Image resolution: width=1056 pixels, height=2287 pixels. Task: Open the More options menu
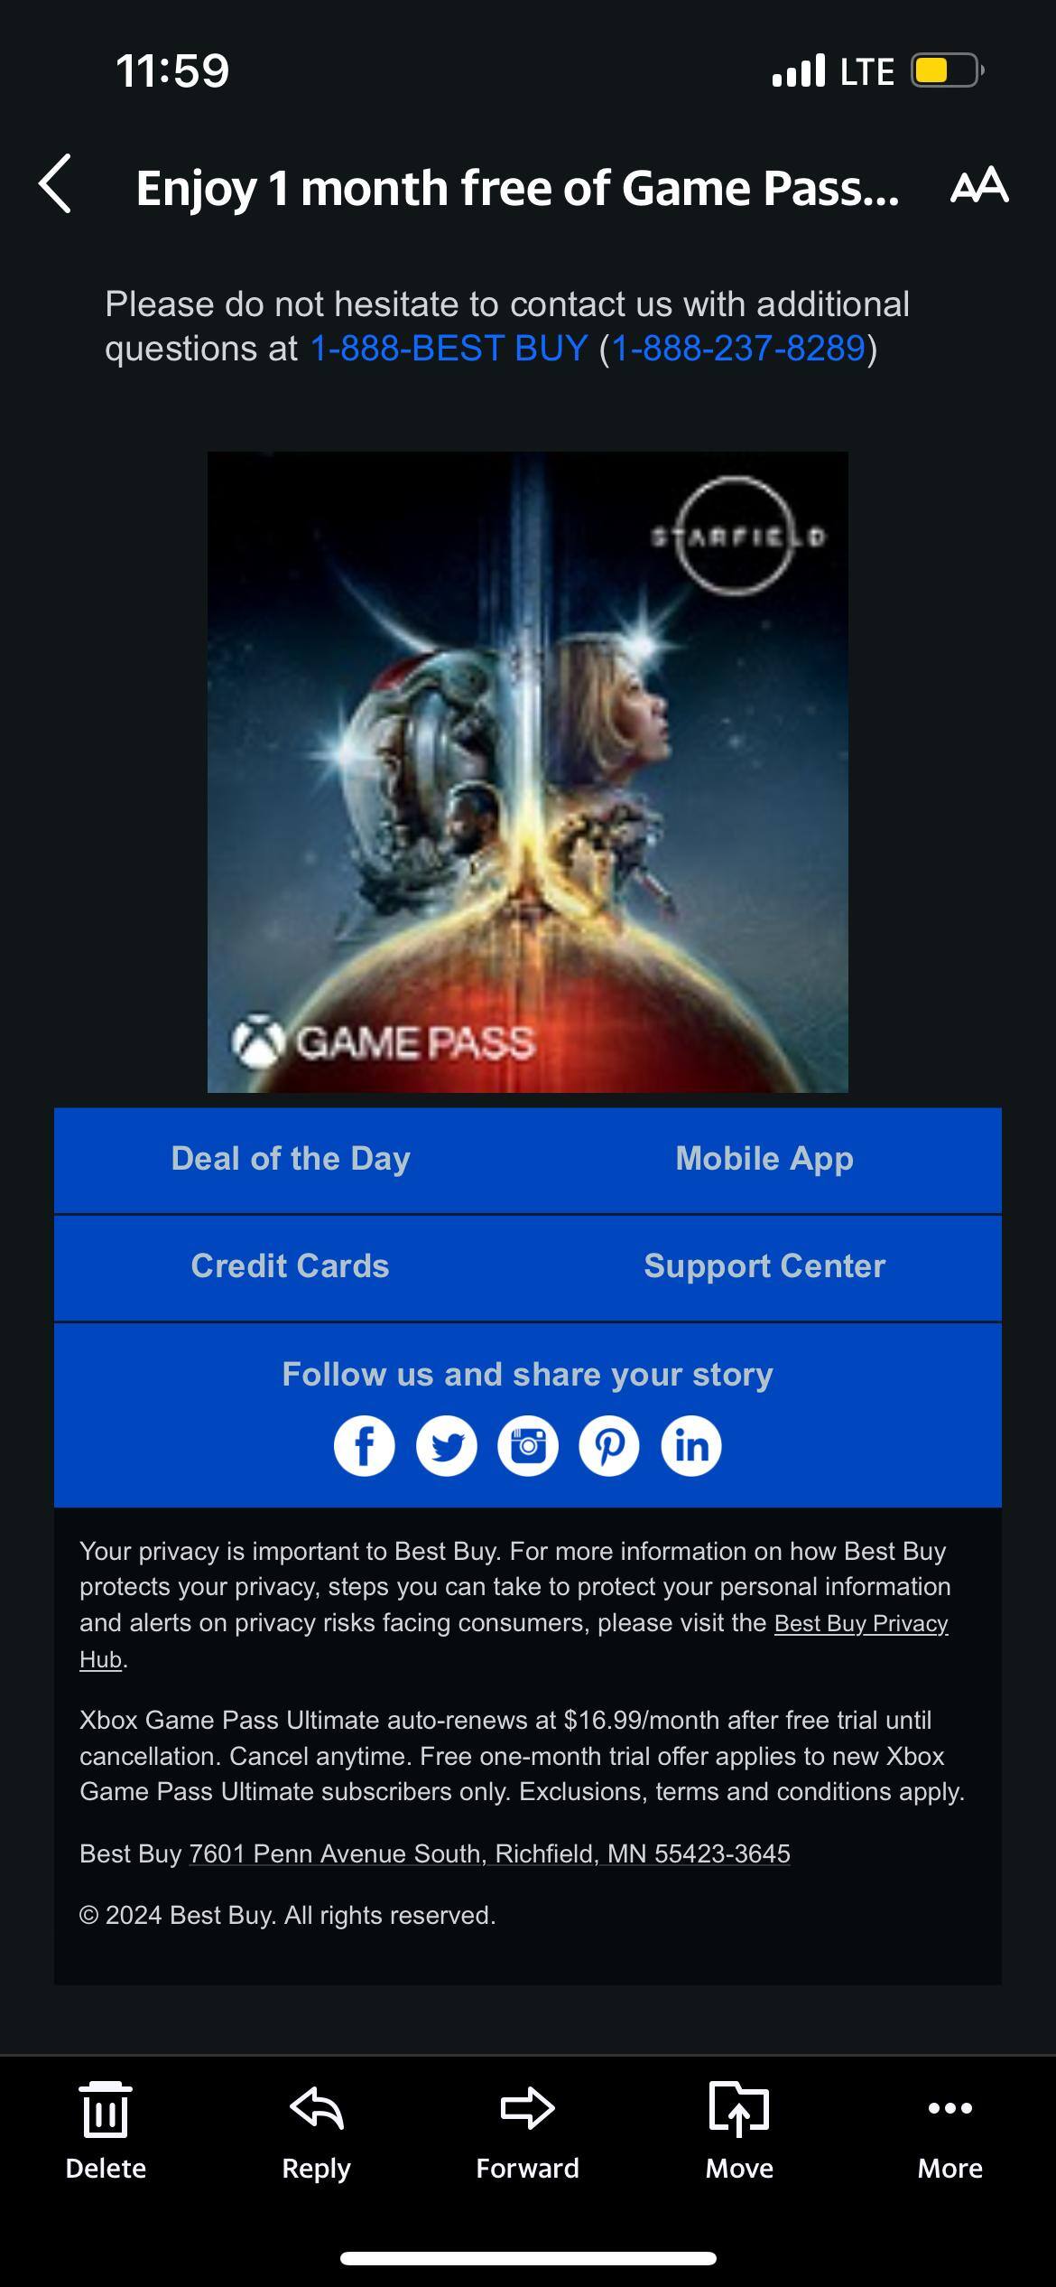950,2132
